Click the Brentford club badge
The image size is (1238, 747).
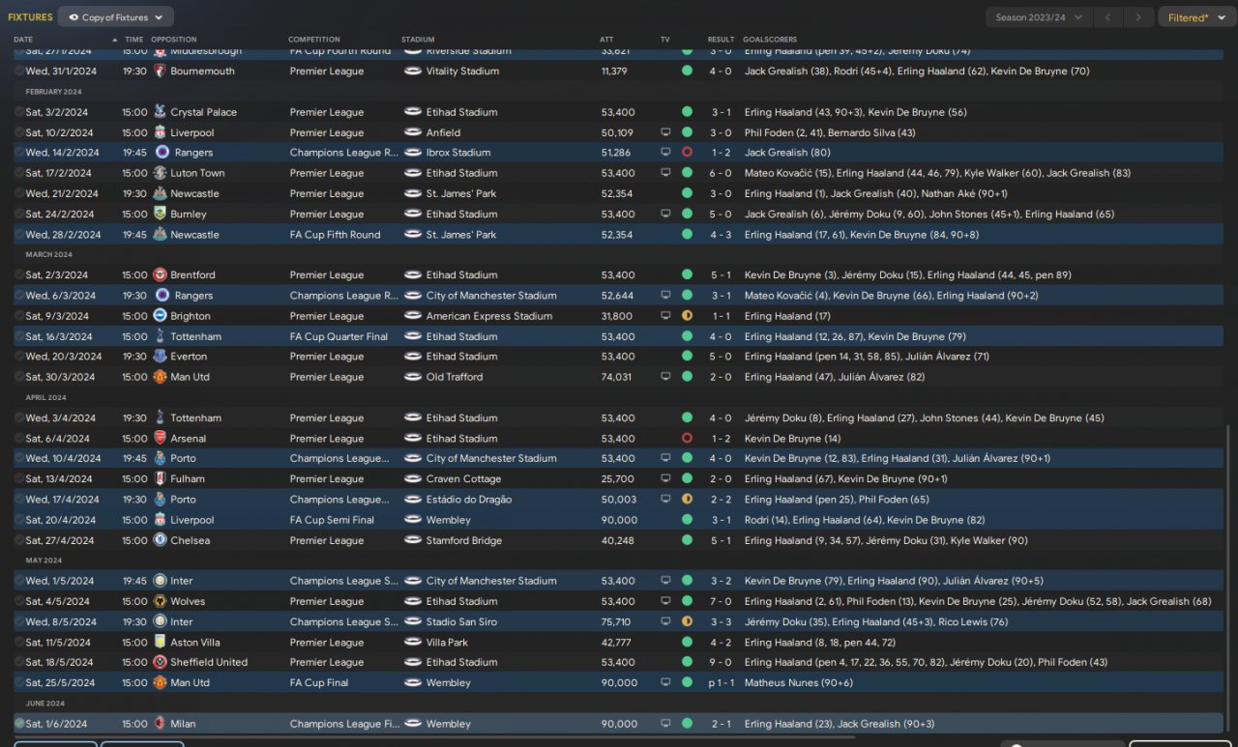tap(161, 275)
